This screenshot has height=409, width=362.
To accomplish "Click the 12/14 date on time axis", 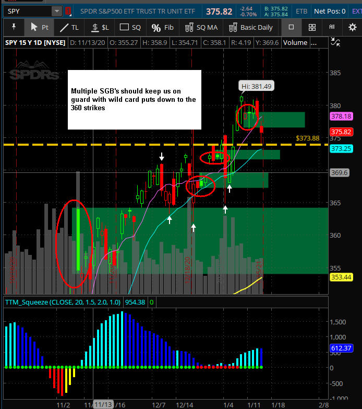I will coord(184,405).
